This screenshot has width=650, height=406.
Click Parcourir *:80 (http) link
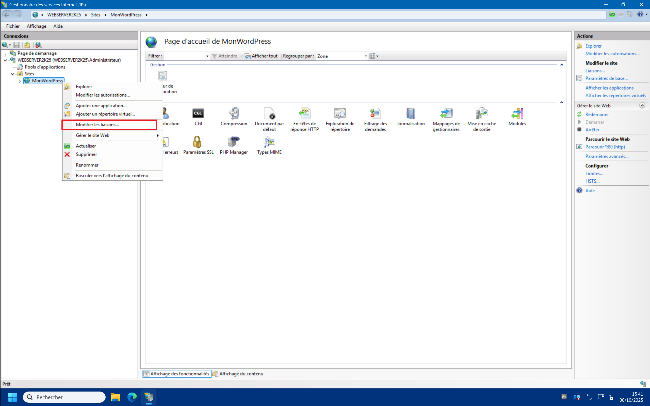[605, 147]
